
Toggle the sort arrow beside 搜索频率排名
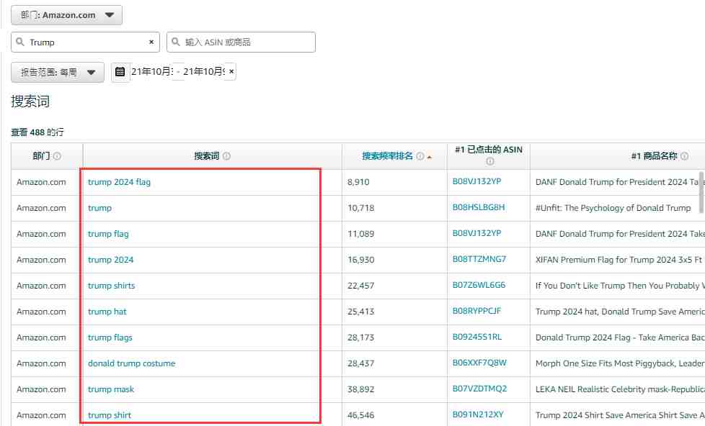(x=430, y=157)
